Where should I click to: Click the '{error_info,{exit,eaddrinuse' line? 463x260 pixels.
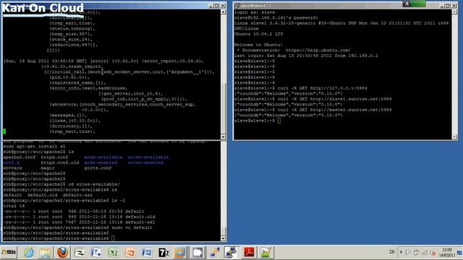(x=88, y=88)
